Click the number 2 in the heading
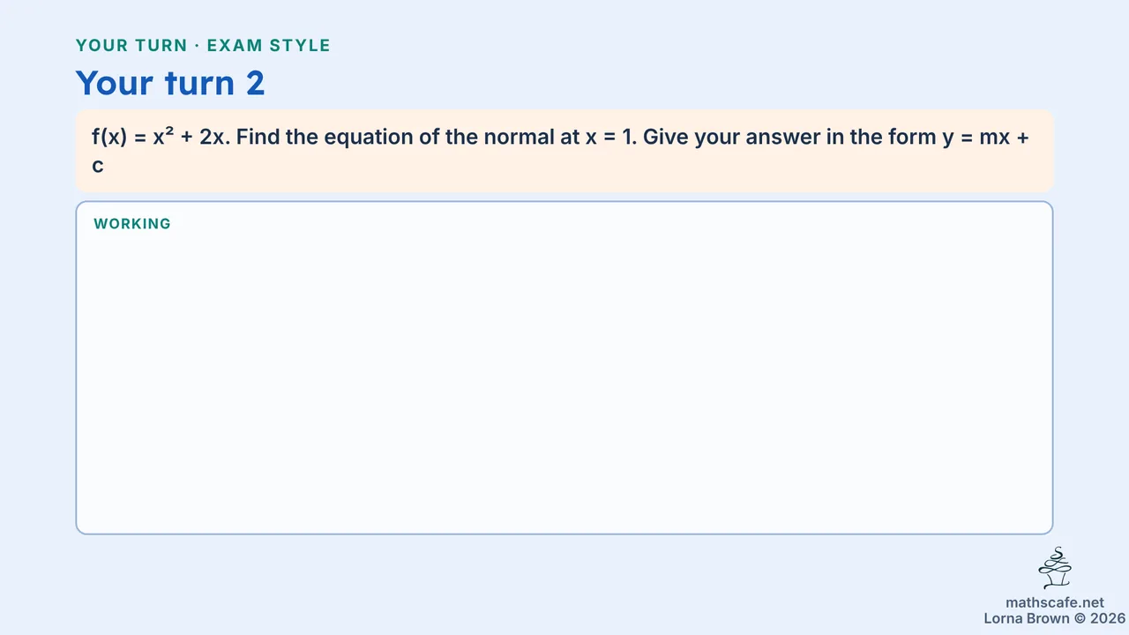Image resolution: width=1129 pixels, height=635 pixels. 255,83
